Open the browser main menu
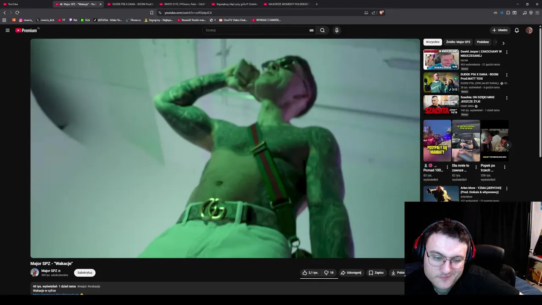The width and height of the screenshot is (542, 305). [x=537, y=13]
